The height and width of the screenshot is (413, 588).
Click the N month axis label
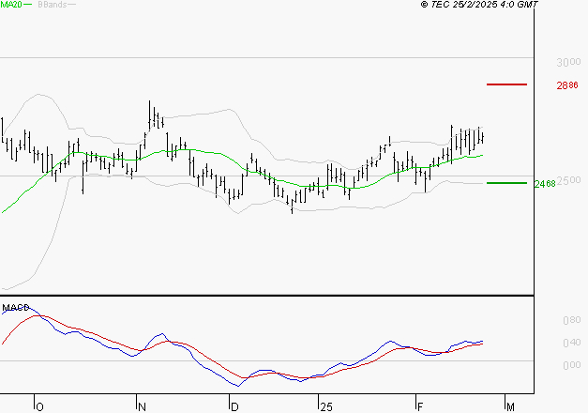click(x=143, y=407)
